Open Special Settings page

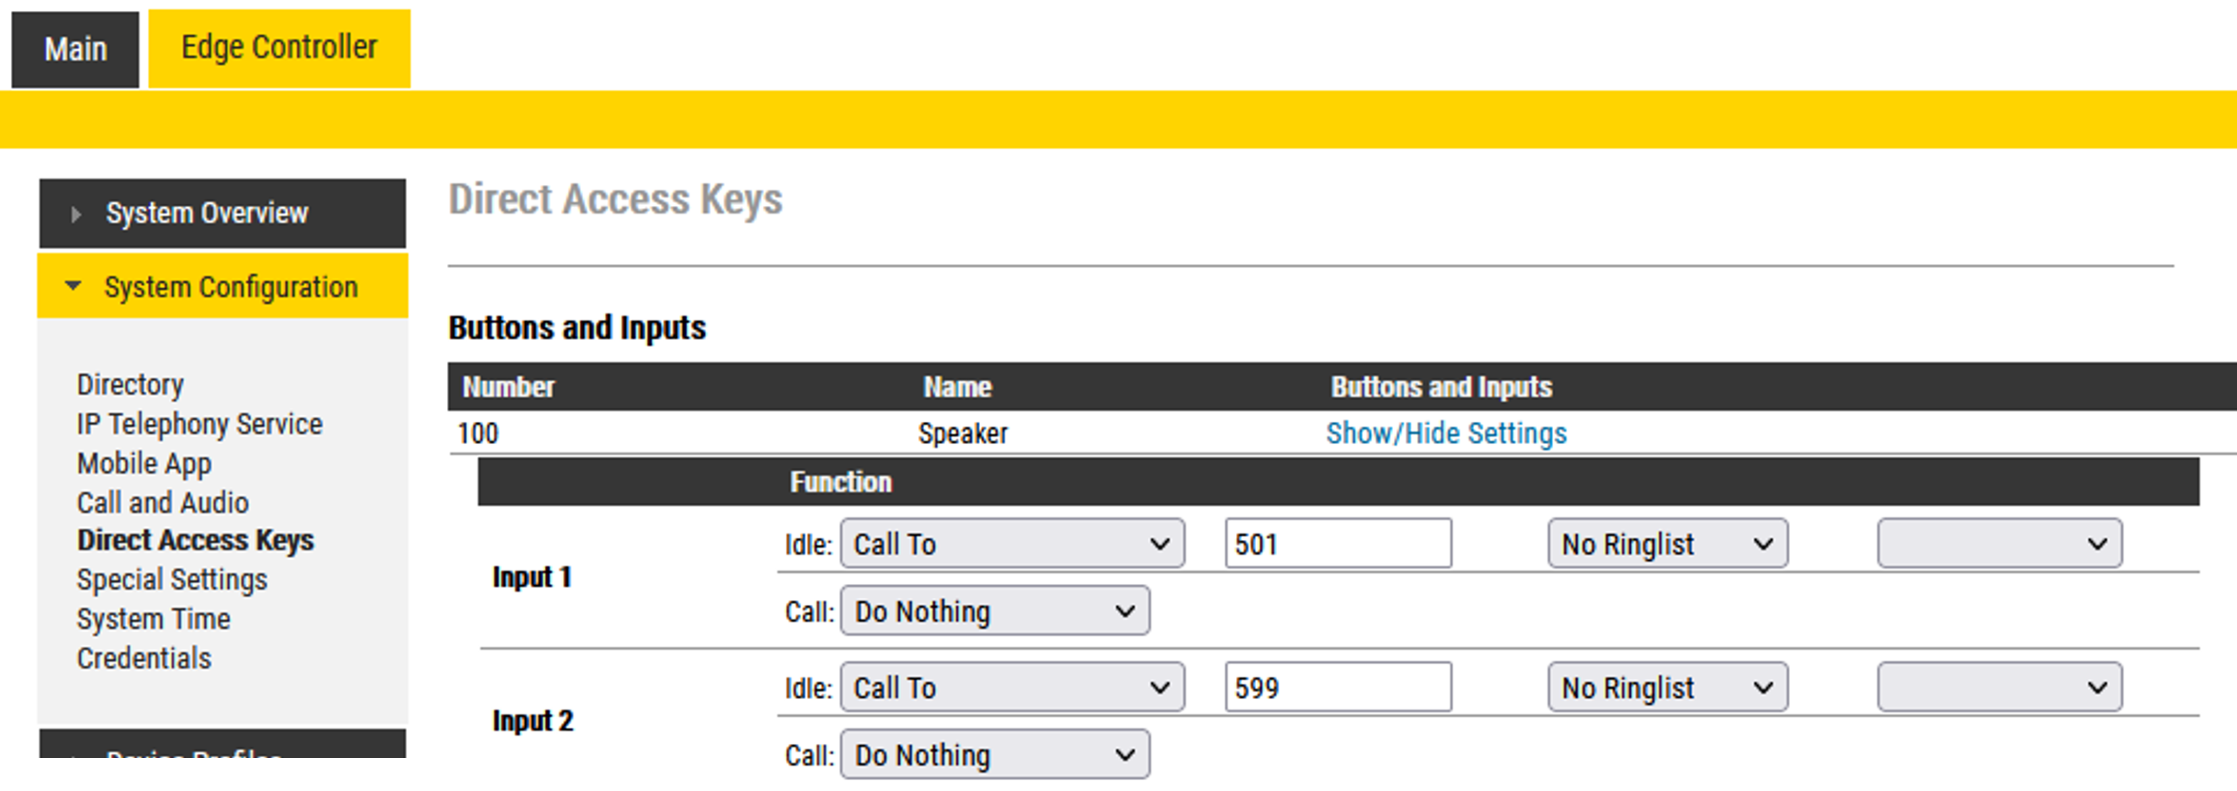172,580
